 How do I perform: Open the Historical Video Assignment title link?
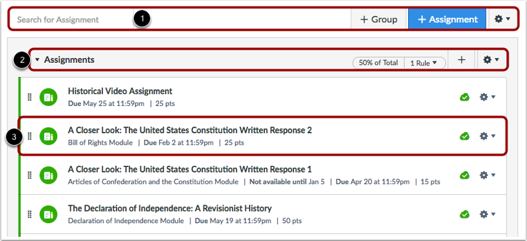[x=120, y=91]
